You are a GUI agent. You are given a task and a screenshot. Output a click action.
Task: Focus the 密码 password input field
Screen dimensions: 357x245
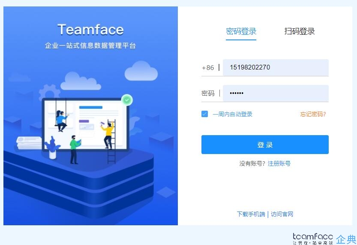point(276,93)
